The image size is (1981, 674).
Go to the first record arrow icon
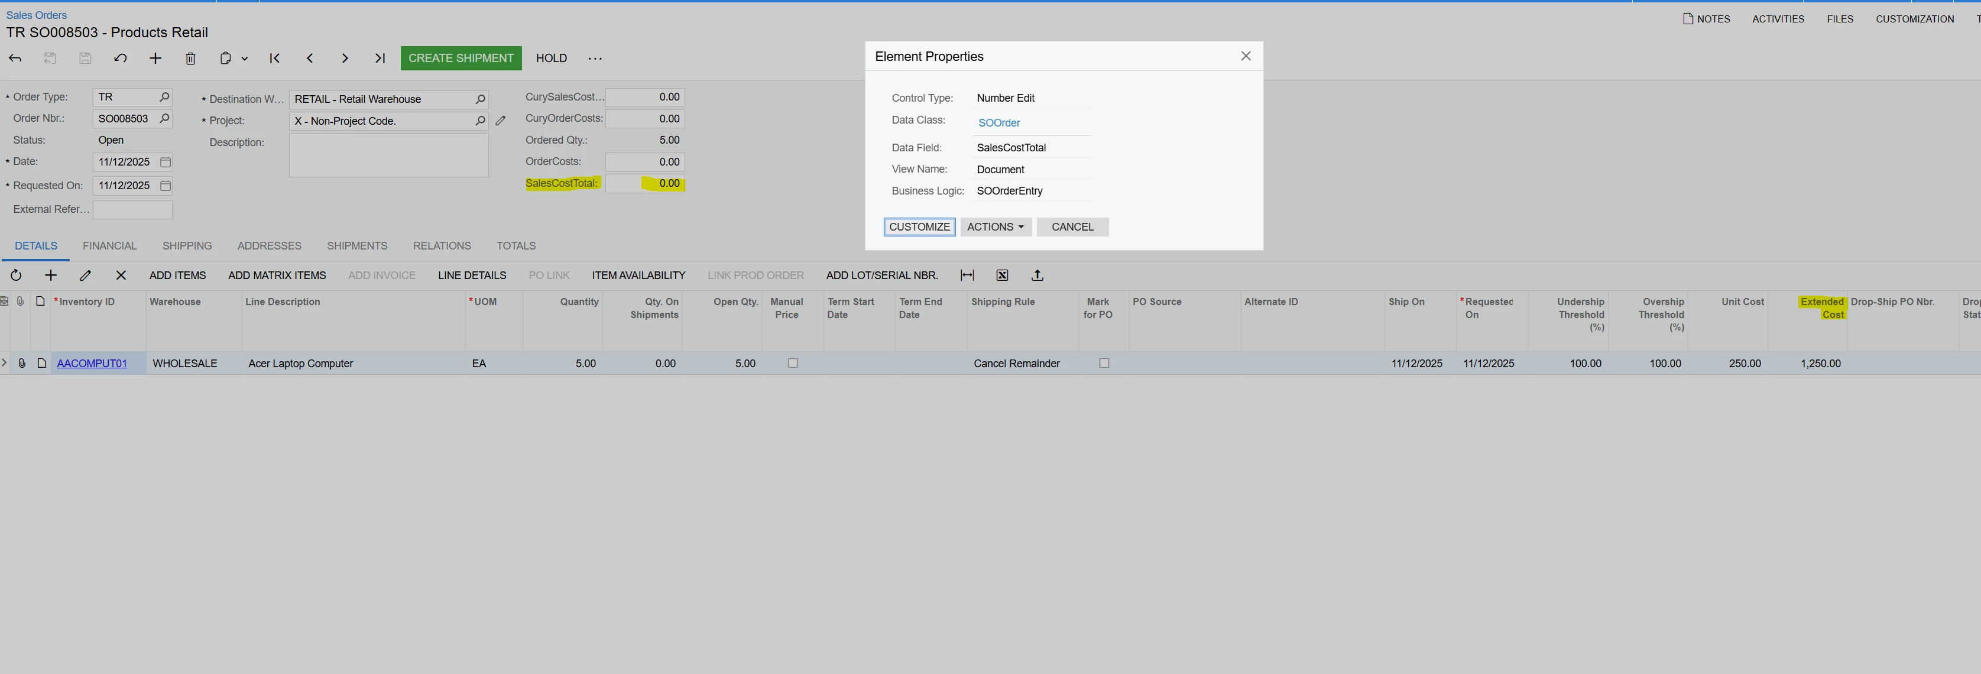click(274, 59)
